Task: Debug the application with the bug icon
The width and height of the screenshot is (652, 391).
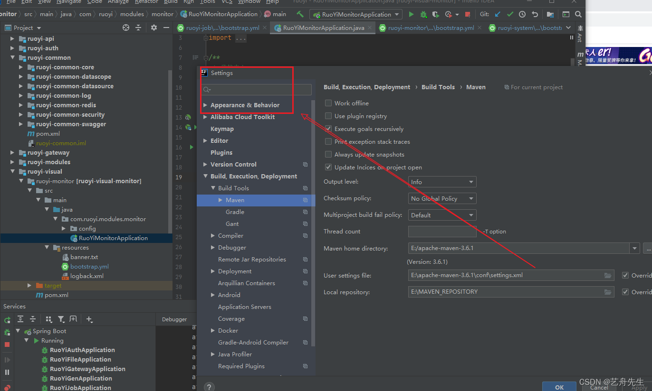Action: coord(423,14)
